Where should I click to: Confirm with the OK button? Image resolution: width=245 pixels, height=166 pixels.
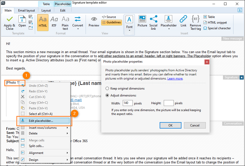pyautogui.click(x=170, y=125)
